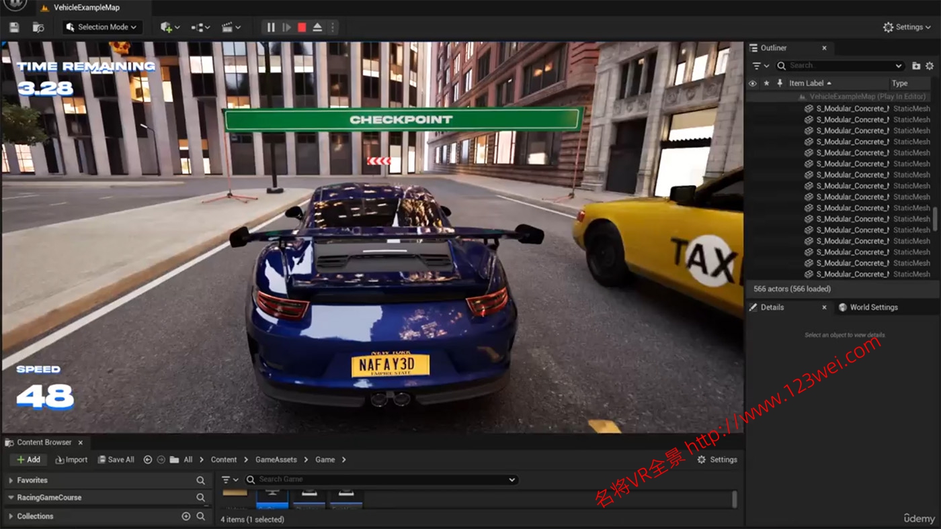Image resolution: width=941 pixels, height=529 pixels.
Task: Select the Details tab
Action: (x=772, y=307)
